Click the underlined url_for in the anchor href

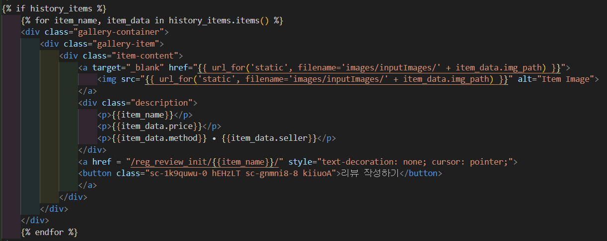coord(379,67)
